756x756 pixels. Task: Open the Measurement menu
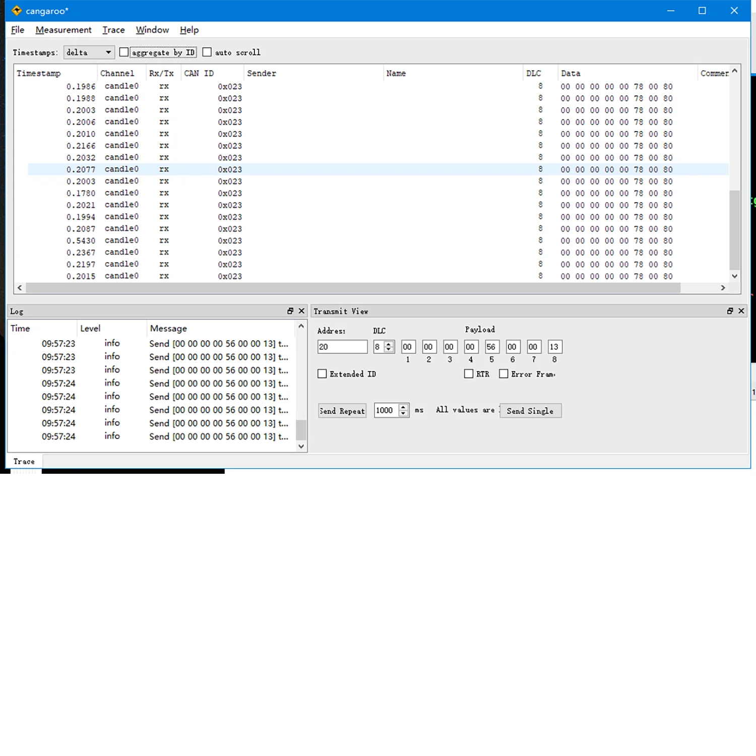click(x=64, y=30)
